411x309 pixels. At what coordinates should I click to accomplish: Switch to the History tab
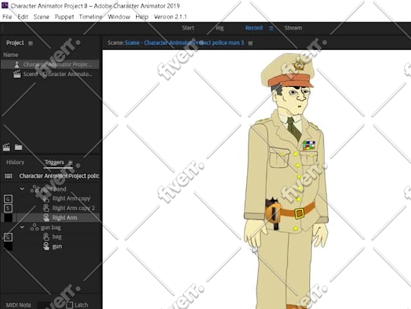(15, 162)
